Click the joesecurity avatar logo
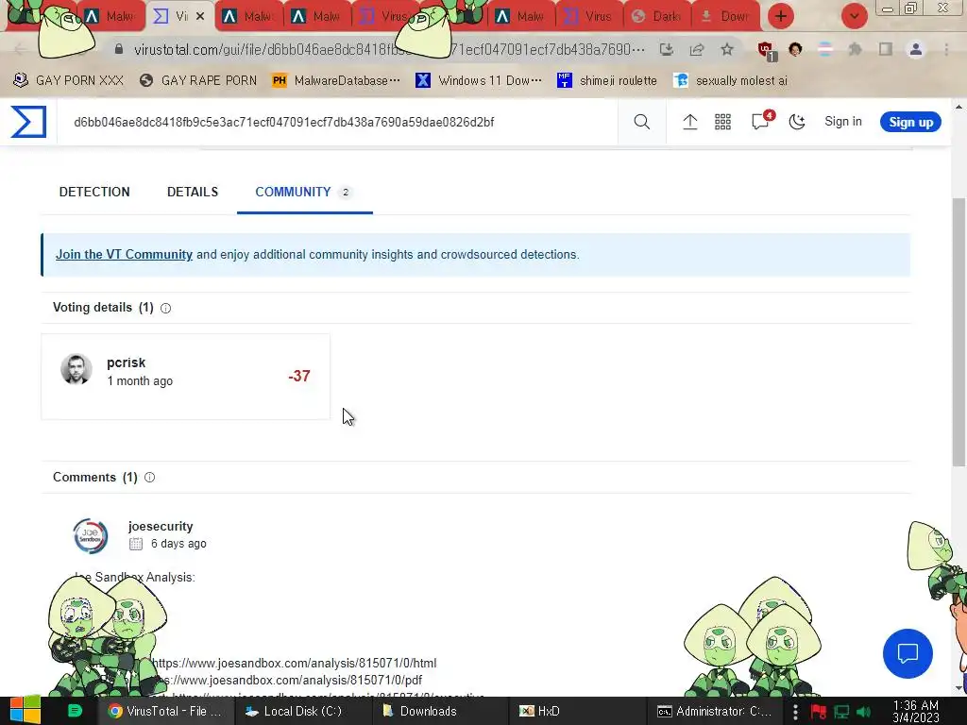 tap(91, 536)
